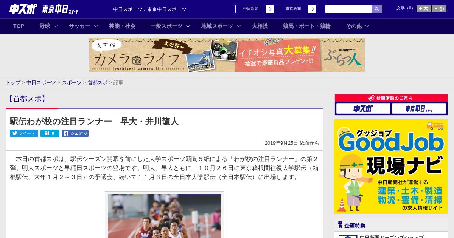This screenshot has height=238, width=454.
Task: Expand the 一般スポーツ dropdown chevron
Action: [x=188, y=26]
